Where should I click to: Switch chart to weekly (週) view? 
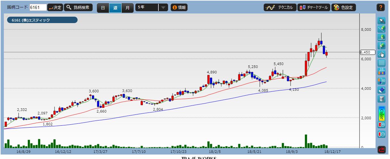(x=115, y=8)
